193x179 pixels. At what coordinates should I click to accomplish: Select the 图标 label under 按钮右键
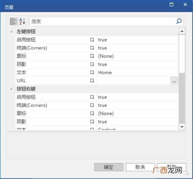click(21, 114)
